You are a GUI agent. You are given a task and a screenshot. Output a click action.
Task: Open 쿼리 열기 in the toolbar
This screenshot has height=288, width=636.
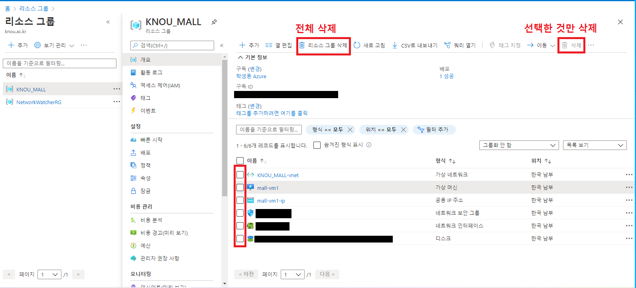(x=460, y=45)
